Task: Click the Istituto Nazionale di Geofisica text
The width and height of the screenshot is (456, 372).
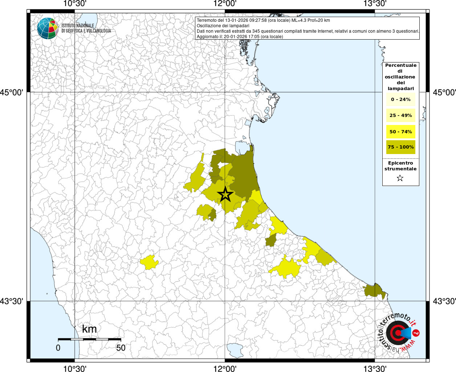Action: point(86,28)
